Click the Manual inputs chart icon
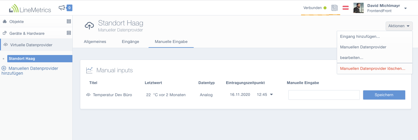The image size is (418, 140). click(89, 70)
